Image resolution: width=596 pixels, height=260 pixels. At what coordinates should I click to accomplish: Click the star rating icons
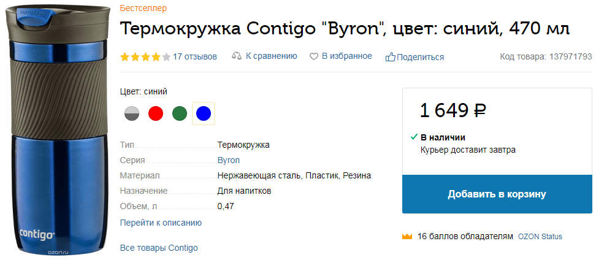(x=145, y=57)
